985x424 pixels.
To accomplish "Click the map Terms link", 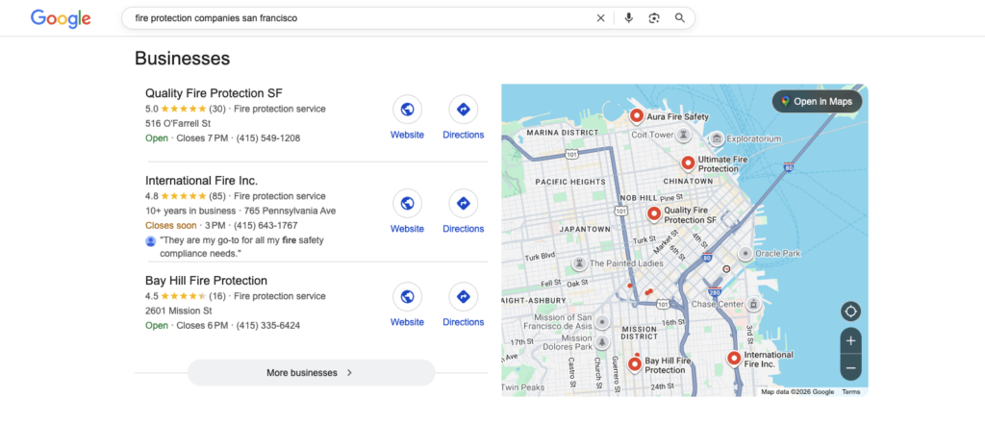I will point(851,392).
